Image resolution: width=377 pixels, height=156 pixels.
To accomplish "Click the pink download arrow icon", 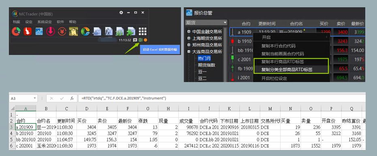I will click(x=51, y=32).
